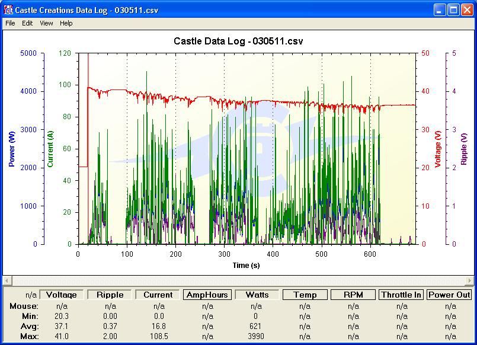The width and height of the screenshot is (477, 345).
Task: Toggle the Current data series button
Action: coord(158,295)
